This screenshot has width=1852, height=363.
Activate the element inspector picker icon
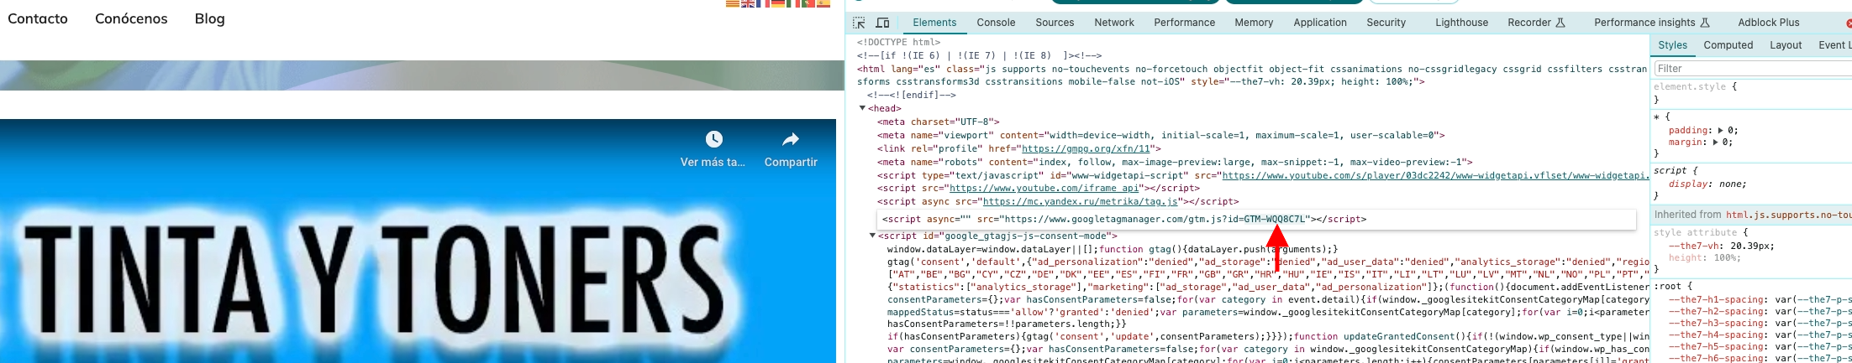[859, 23]
